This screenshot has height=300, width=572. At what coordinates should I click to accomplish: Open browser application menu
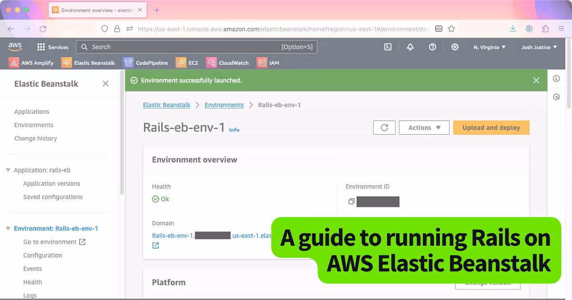coord(561,29)
